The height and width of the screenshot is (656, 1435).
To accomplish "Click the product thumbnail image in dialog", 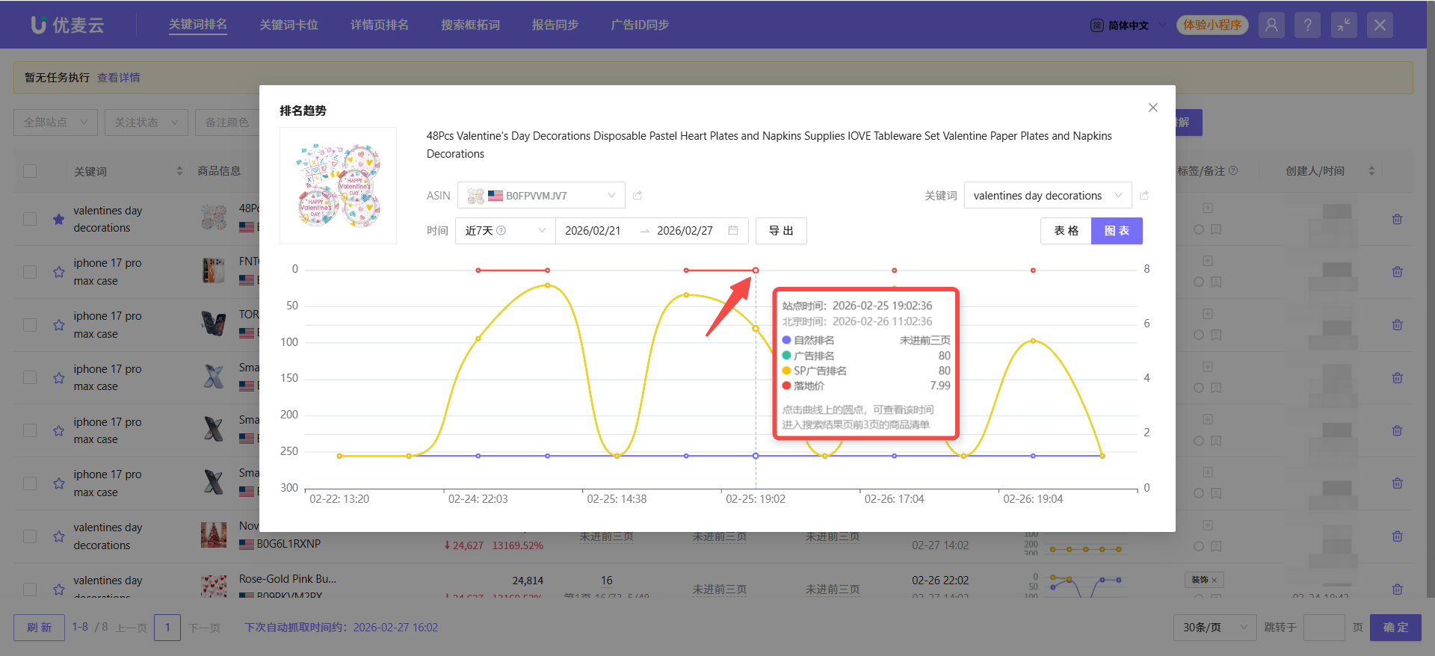I will (338, 186).
